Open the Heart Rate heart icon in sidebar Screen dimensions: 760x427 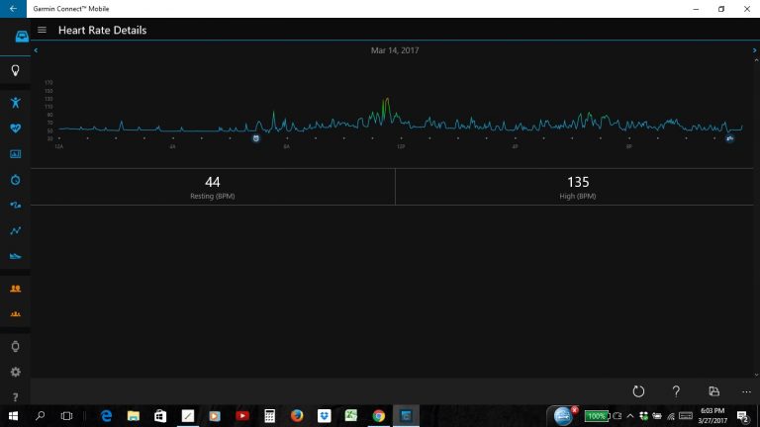(x=15, y=128)
